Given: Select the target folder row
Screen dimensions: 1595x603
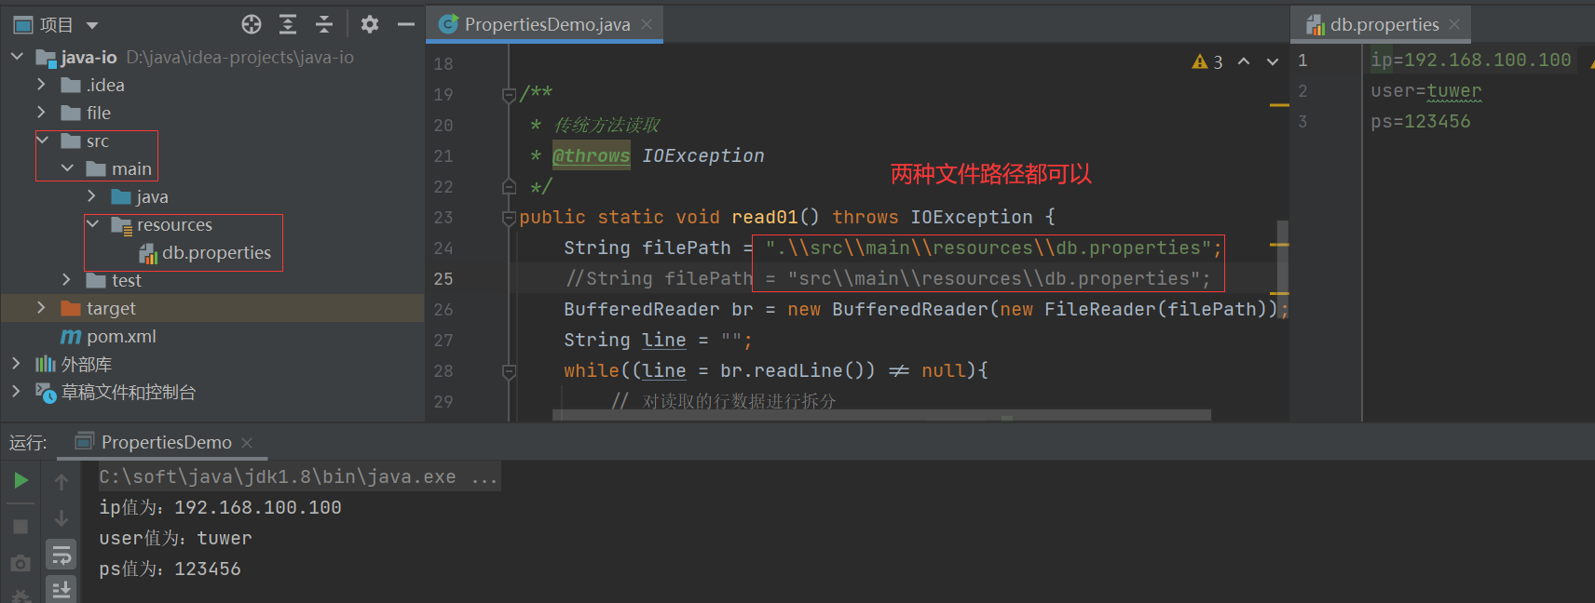Looking at the screenshot, I should 212,308.
